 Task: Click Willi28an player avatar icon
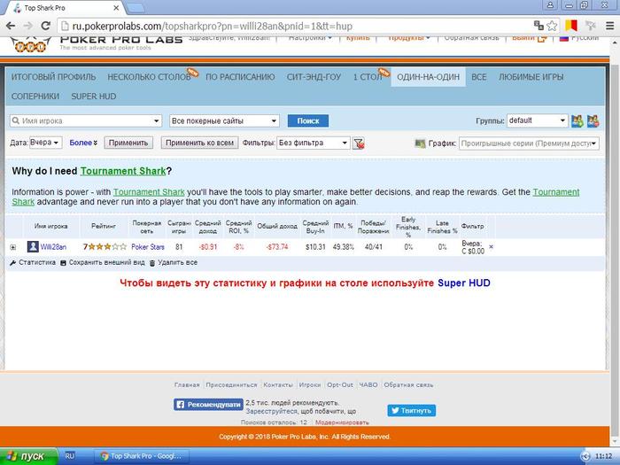point(33,247)
